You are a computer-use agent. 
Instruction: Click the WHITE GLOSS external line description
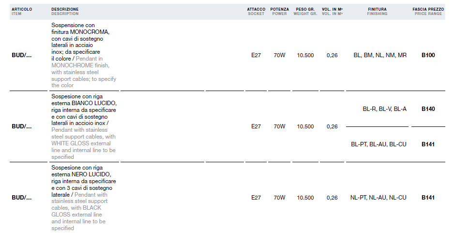(x=84, y=126)
